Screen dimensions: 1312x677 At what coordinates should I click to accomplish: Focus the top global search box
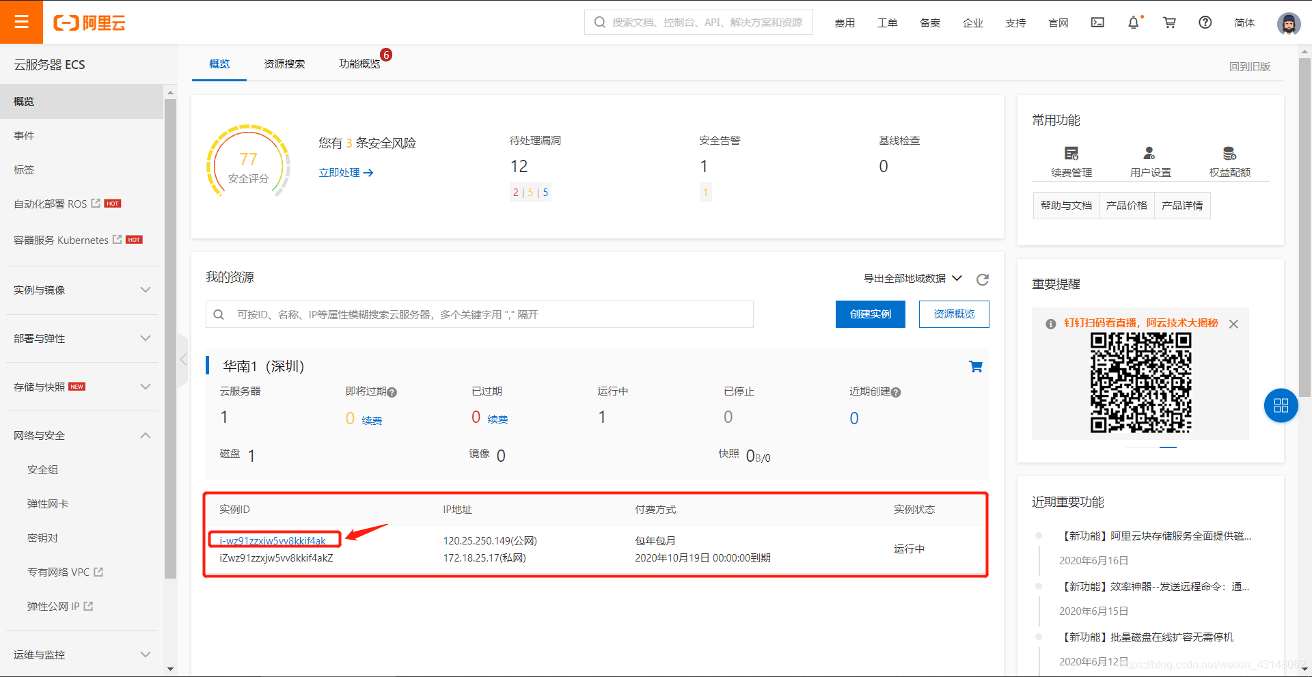[x=698, y=23]
